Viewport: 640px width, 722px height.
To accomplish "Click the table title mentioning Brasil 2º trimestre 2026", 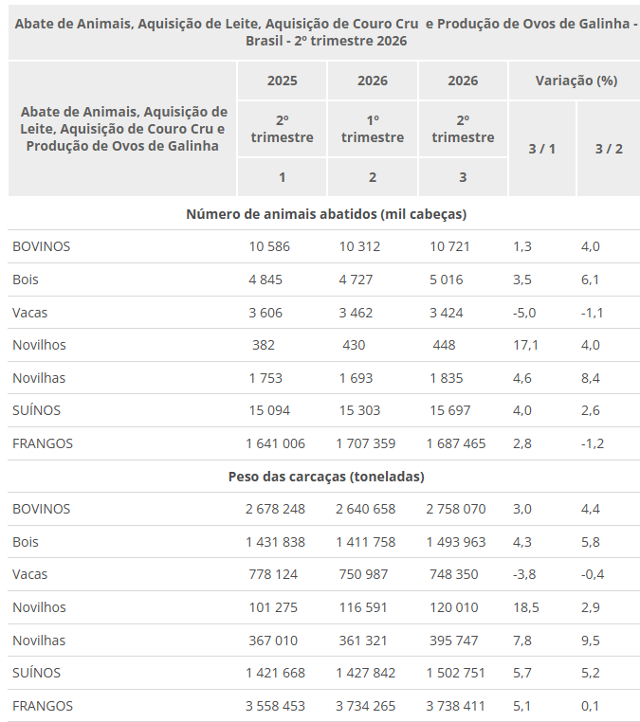I will pos(326,32).
